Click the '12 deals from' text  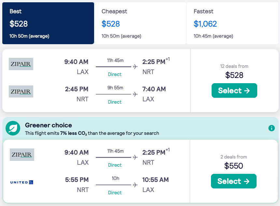(234, 66)
